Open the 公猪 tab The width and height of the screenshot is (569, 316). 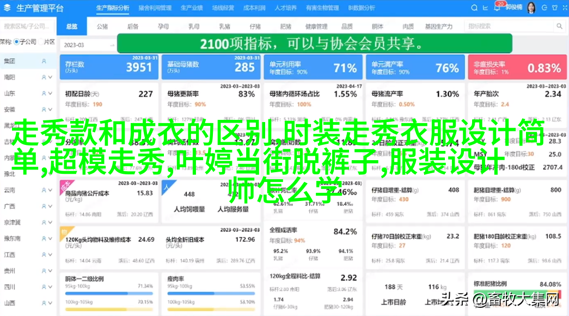102,26
